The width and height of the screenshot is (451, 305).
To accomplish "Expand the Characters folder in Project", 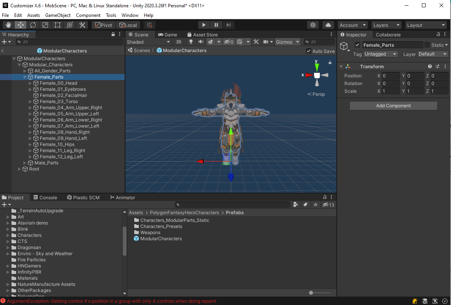I will [x=8, y=235].
